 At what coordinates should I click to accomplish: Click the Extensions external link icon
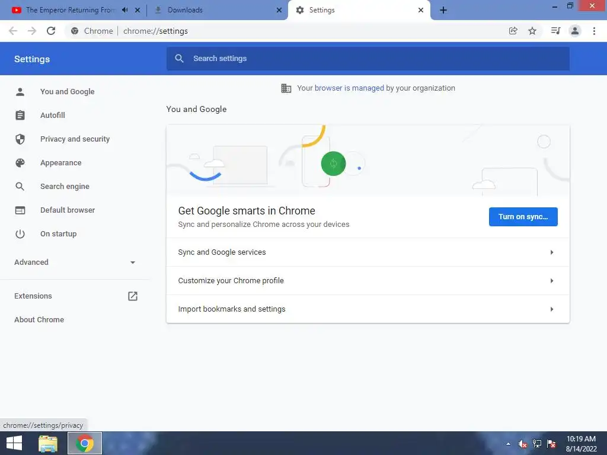[133, 296]
